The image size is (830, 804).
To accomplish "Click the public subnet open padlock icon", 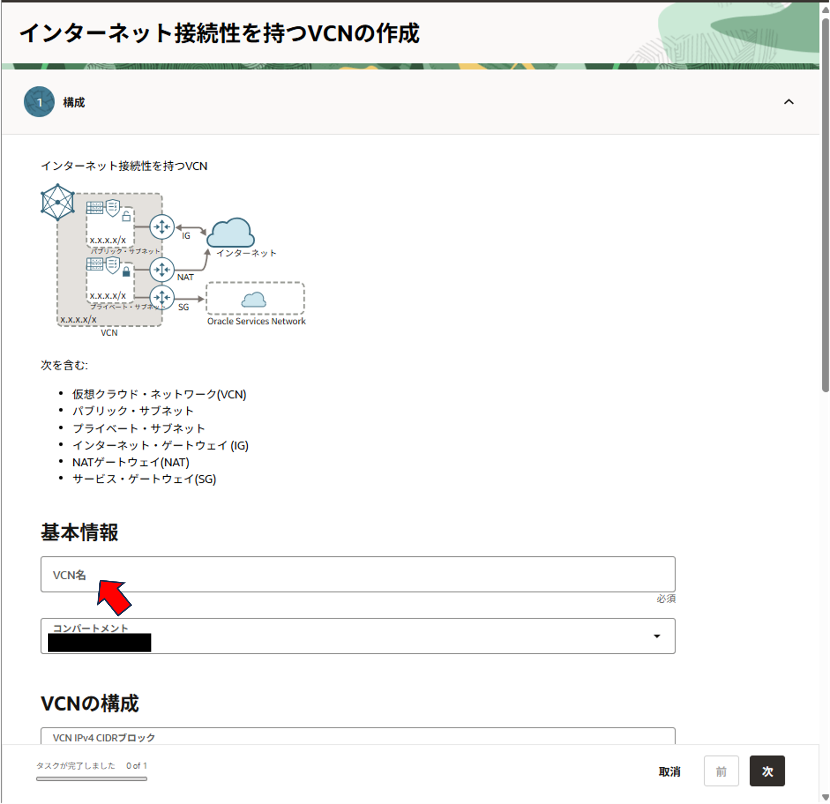I will 126,216.
